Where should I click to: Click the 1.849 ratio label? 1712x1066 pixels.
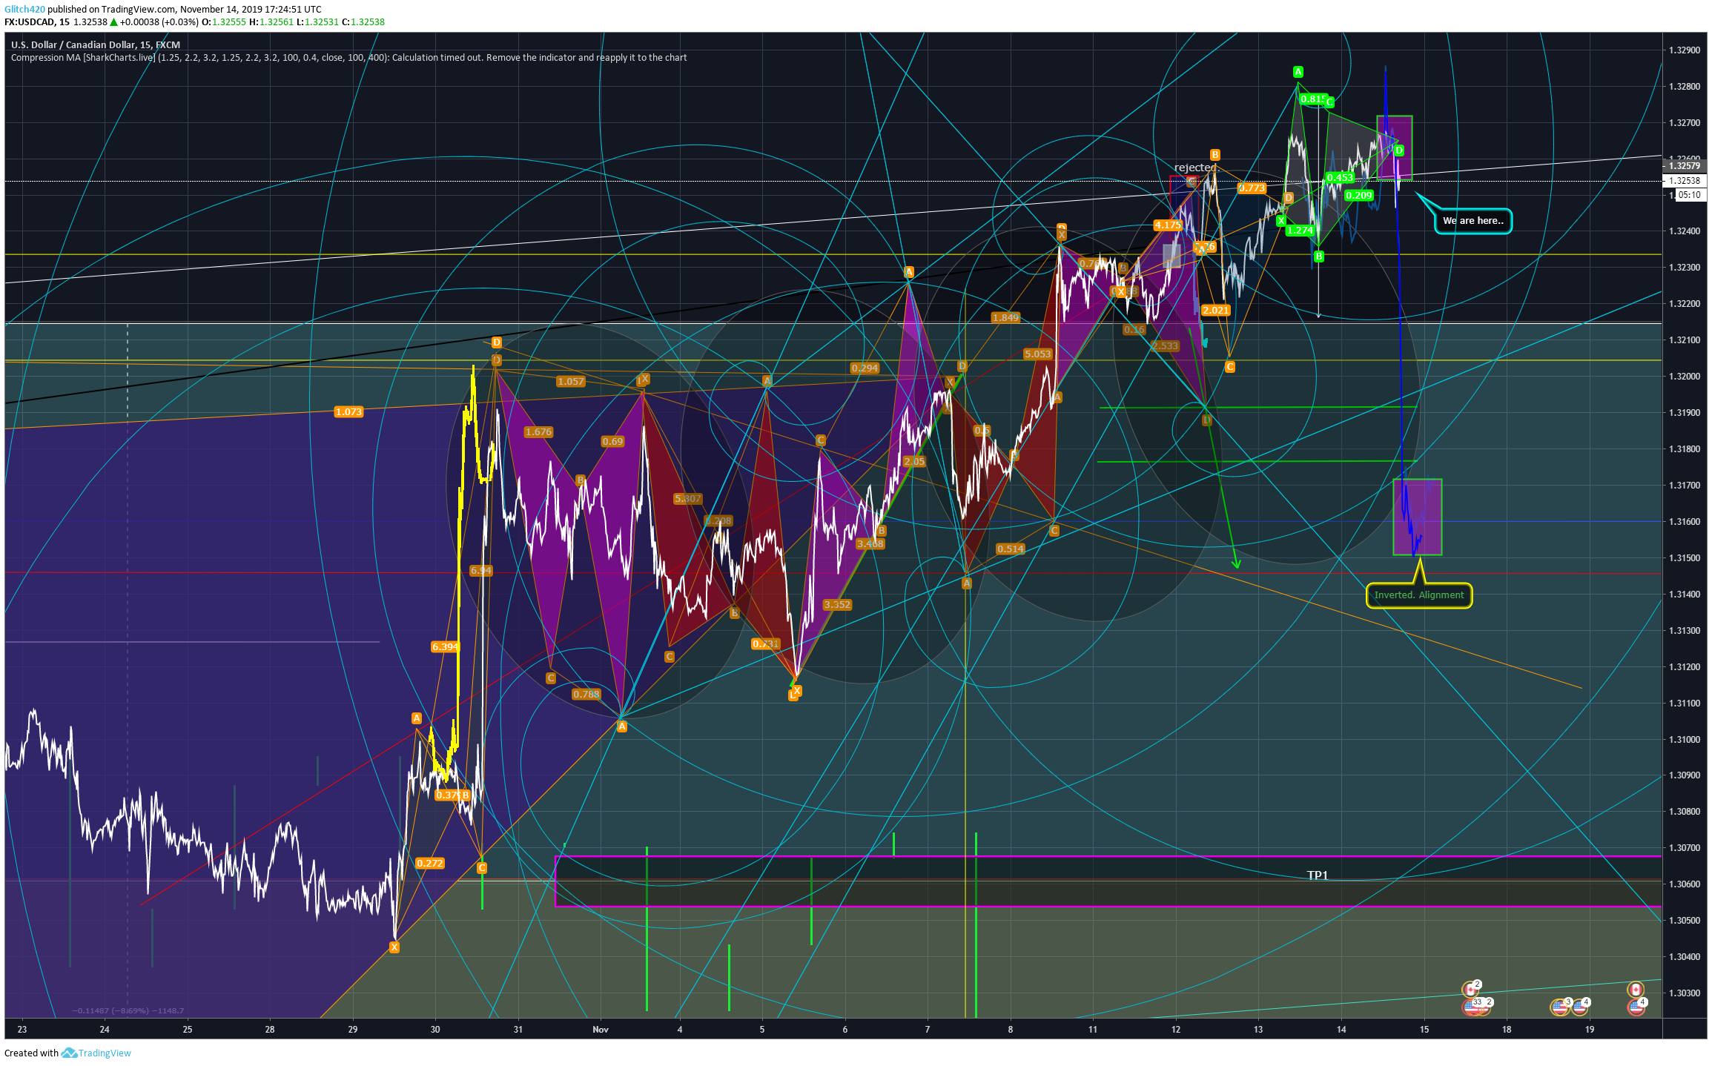1005,317
